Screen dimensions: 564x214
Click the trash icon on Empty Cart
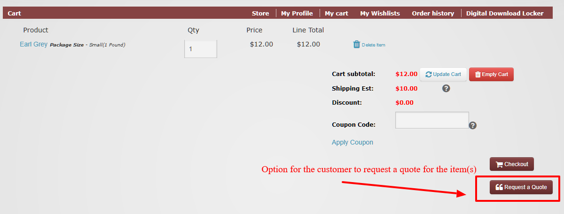[478, 74]
